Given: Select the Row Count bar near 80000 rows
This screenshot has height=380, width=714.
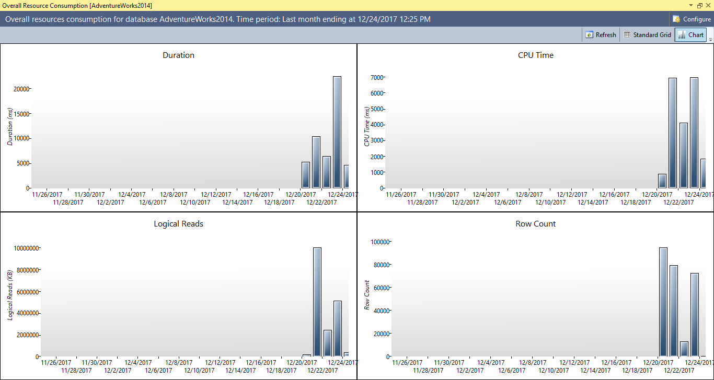Looking at the screenshot, I should coord(674,311).
